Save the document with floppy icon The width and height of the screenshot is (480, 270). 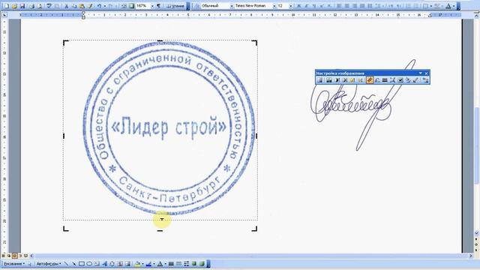click(22, 6)
